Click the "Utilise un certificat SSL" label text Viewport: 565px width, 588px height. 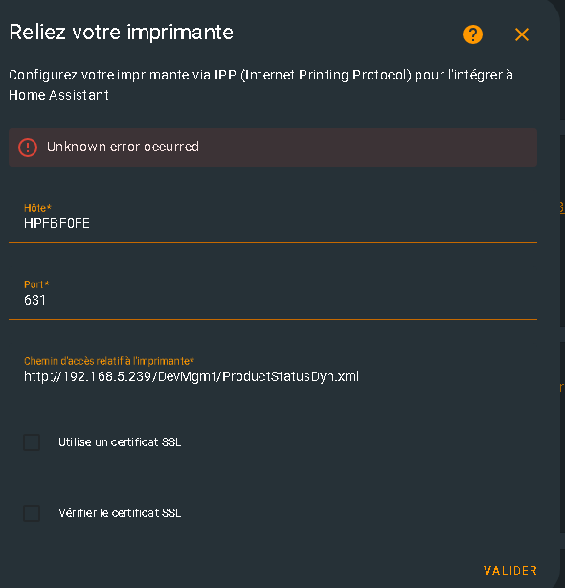(120, 442)
